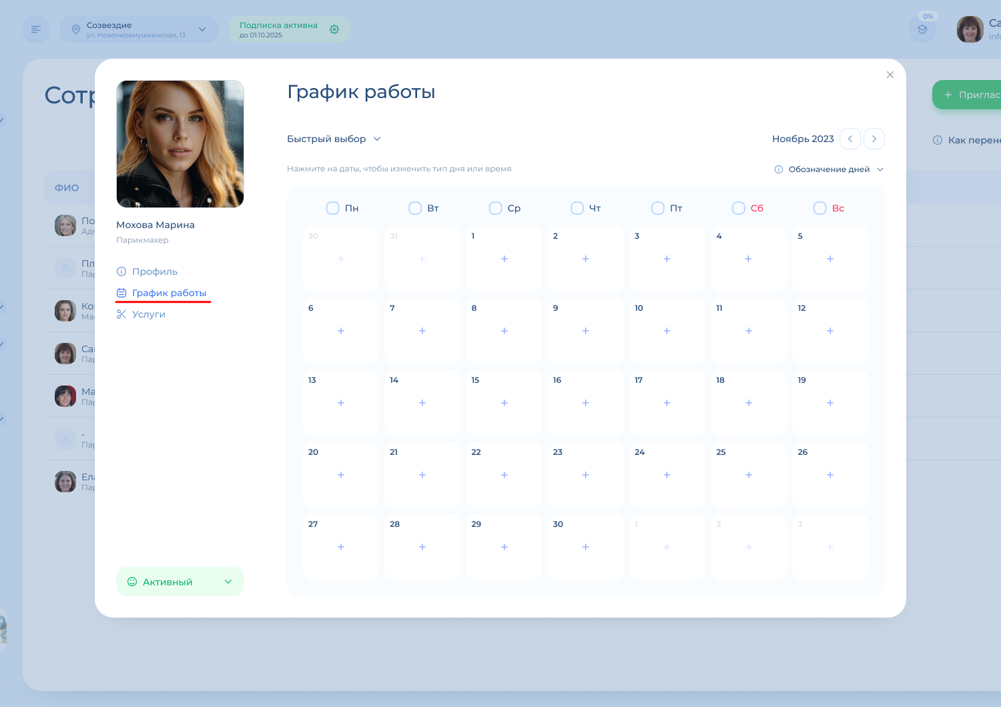This screenshot has width=1001, height=707.
Task: Go to previous month arrow
Action: (850, 139)
